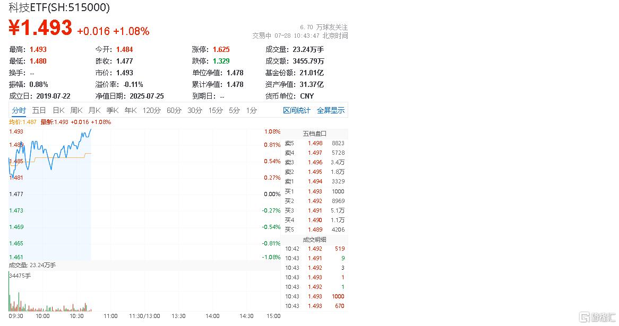Click the 10:42 trade row with 519
The height and width of the screenshot is (326, 619).
315,249
